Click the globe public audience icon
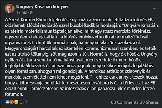162x108 pixels. (x=31, y=12)
